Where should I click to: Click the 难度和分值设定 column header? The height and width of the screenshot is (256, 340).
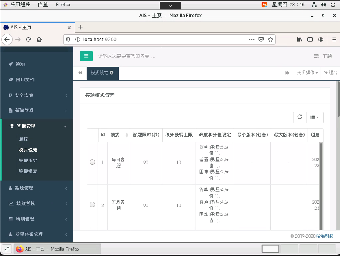(x=215, y=135)
